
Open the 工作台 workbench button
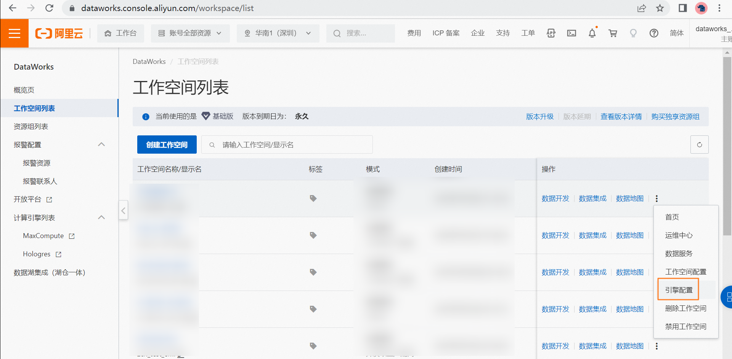[x=120, y=33]
